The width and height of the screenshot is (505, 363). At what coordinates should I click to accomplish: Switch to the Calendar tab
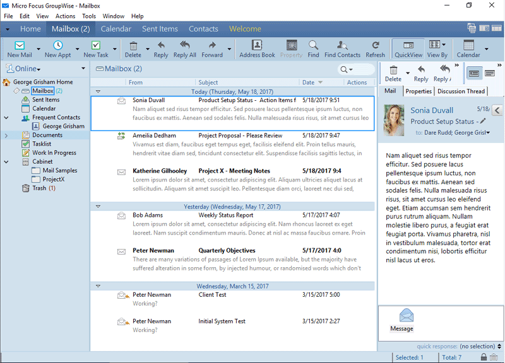(x=116, y=28)
